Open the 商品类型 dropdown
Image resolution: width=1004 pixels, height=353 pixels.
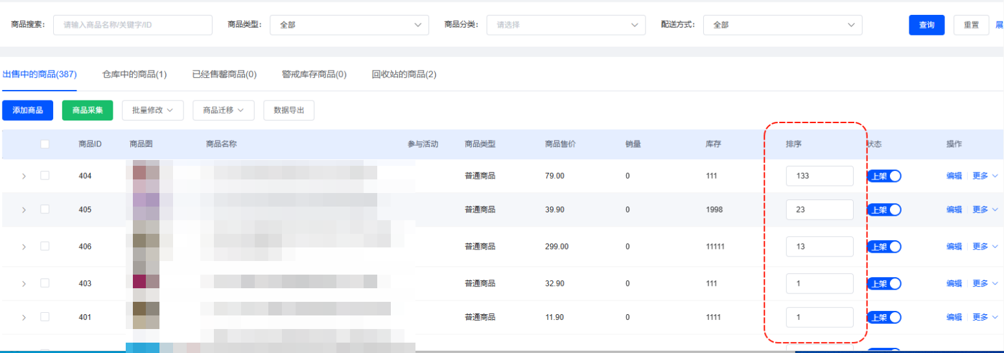coord(349,25)
